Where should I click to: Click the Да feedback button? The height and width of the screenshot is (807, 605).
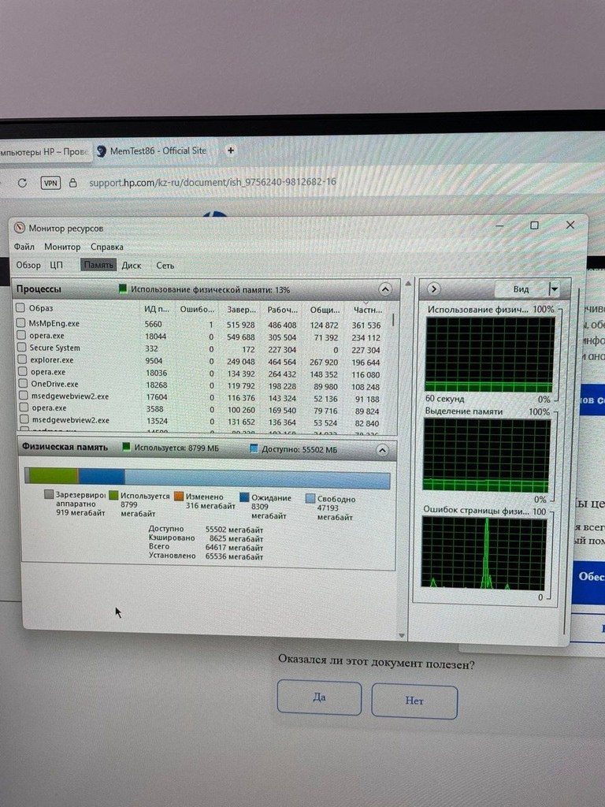click(319, 697)
